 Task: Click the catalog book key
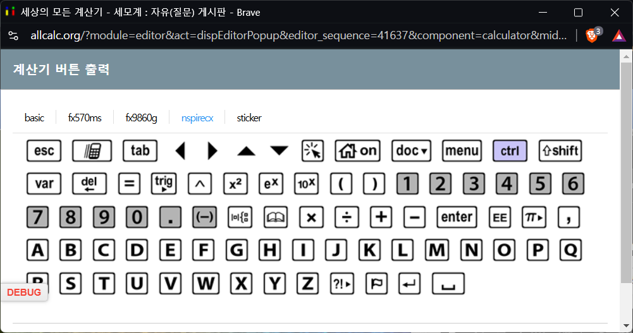tap(276, 217)
